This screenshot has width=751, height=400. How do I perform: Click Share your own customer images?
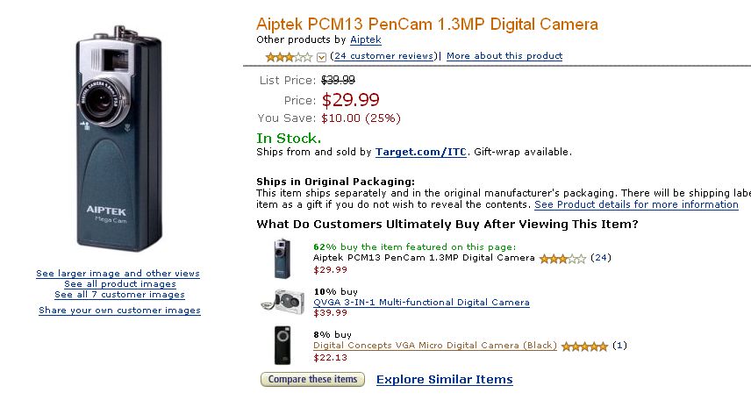tap(119, 311)
